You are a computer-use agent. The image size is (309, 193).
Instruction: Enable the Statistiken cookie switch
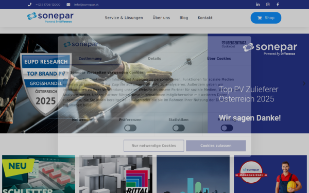[179, 128]
